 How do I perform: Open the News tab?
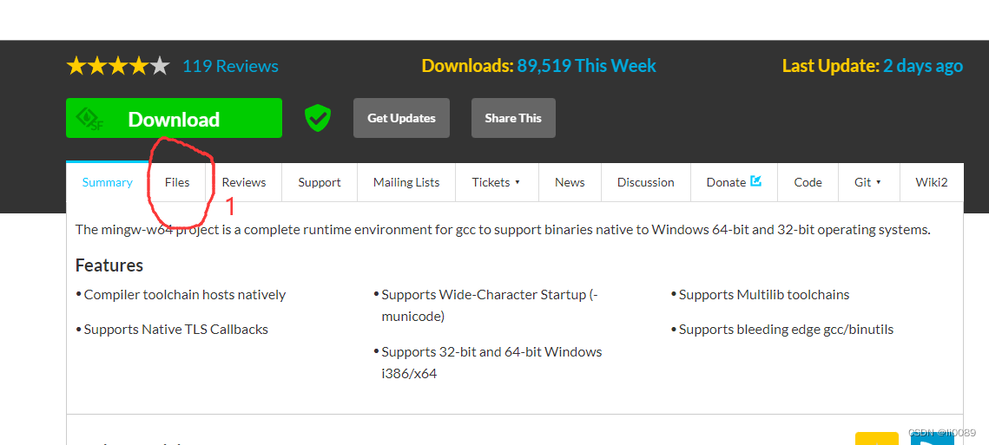coord(570,182)
